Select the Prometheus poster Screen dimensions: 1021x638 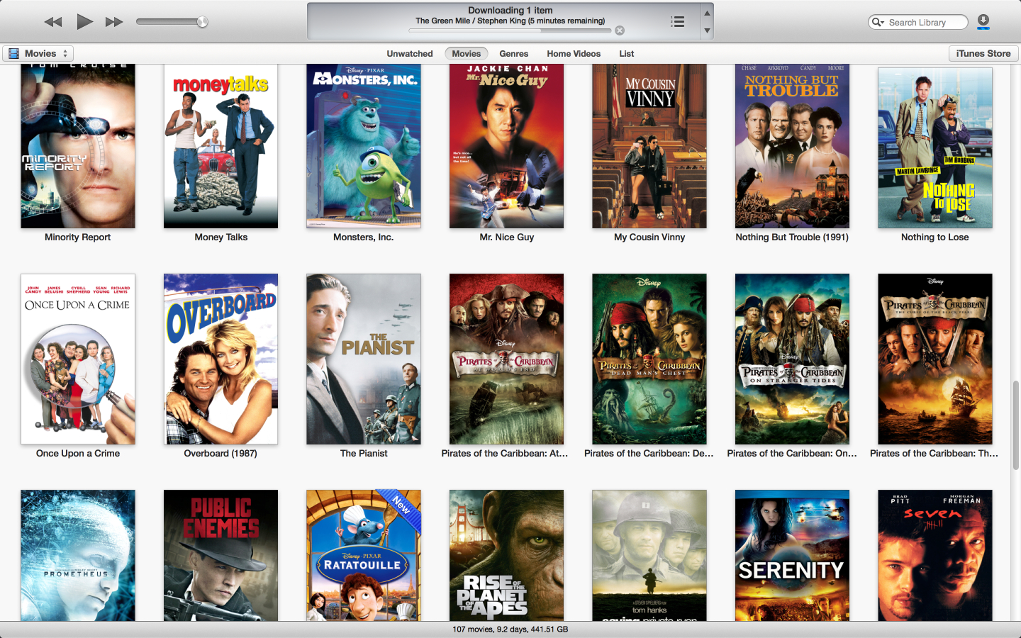[78, 556]
